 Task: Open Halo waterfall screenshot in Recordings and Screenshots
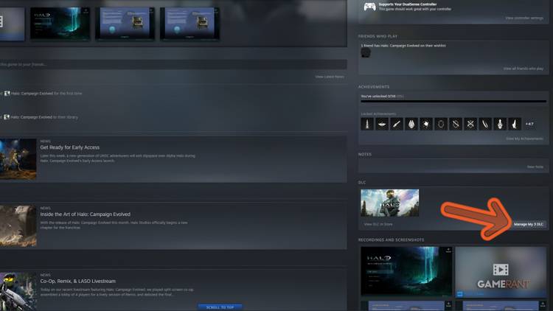pos(406,271)
